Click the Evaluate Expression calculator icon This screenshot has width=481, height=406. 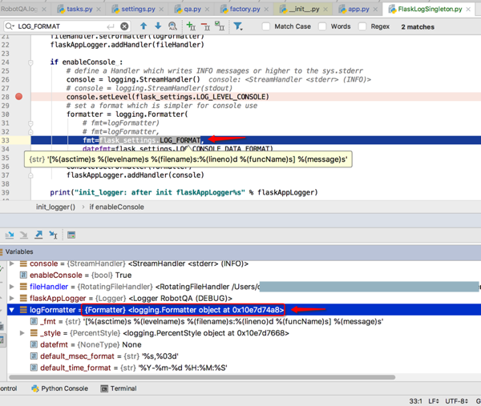(x=71, y=235)
